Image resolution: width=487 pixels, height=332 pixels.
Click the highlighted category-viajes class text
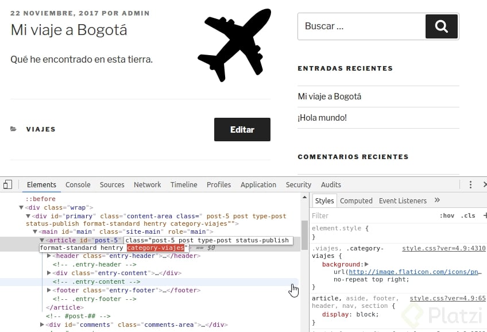[156, 248]
